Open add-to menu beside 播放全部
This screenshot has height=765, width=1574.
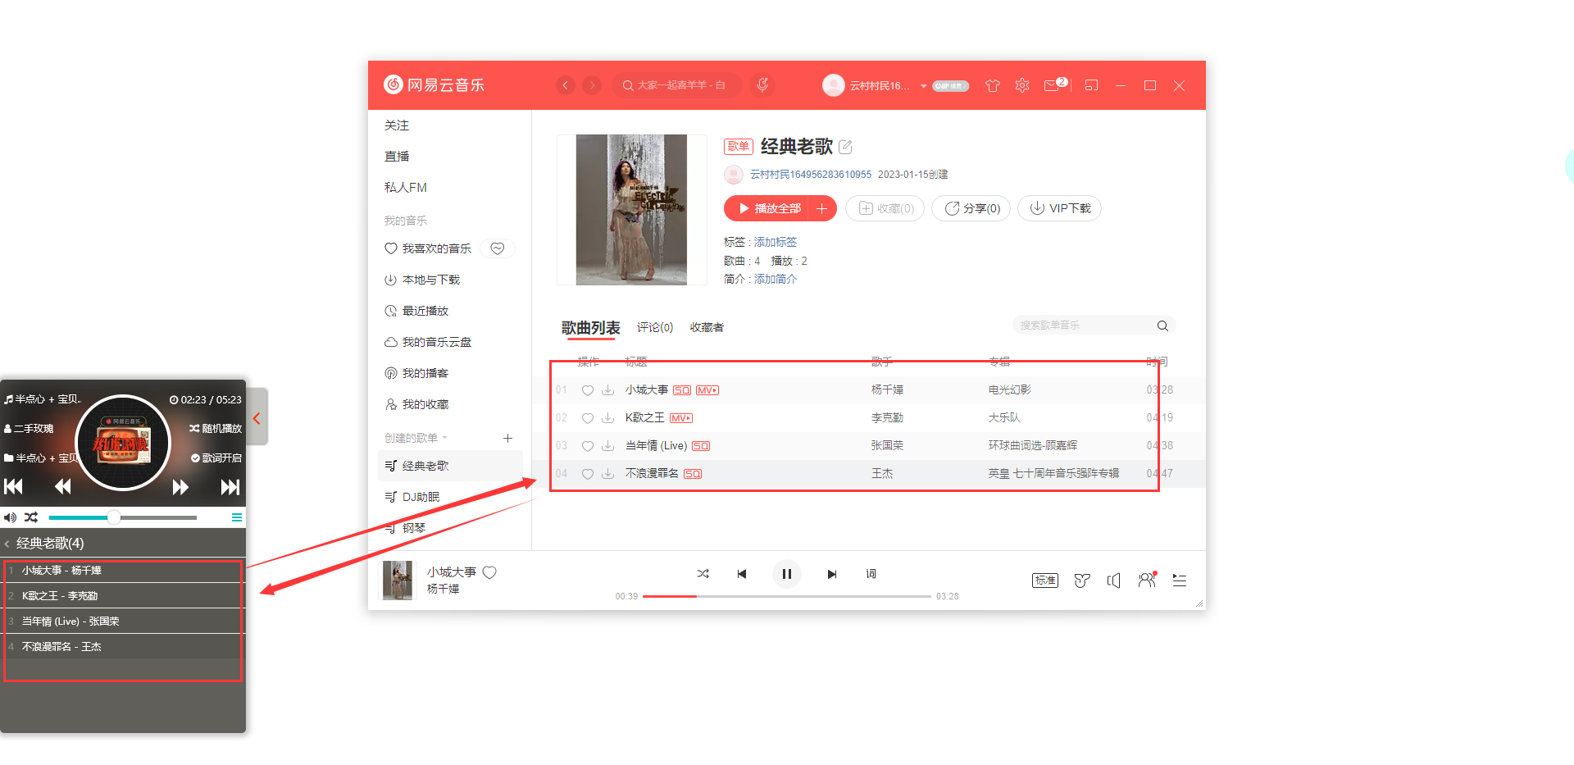(822, 208)
